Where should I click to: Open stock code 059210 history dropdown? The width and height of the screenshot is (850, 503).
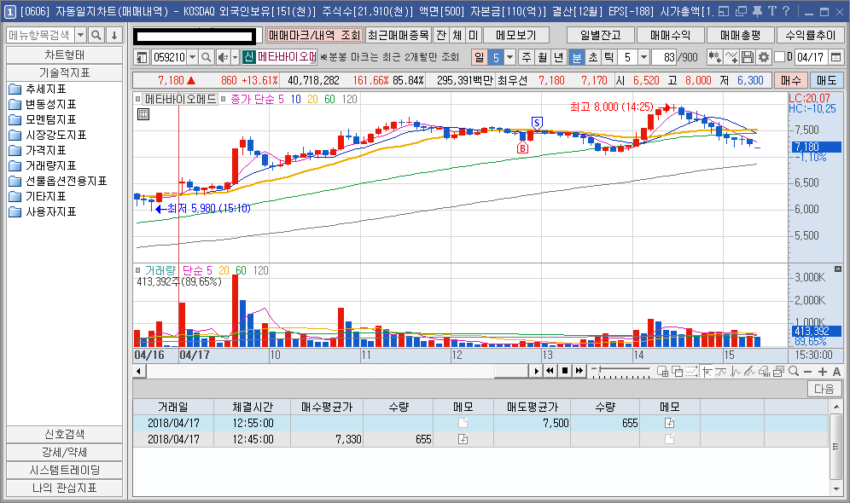[192, 57]
